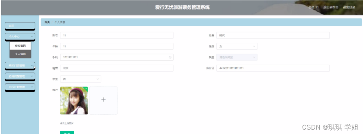Click 个人信息 in the breadcrumb

(60, 22)
